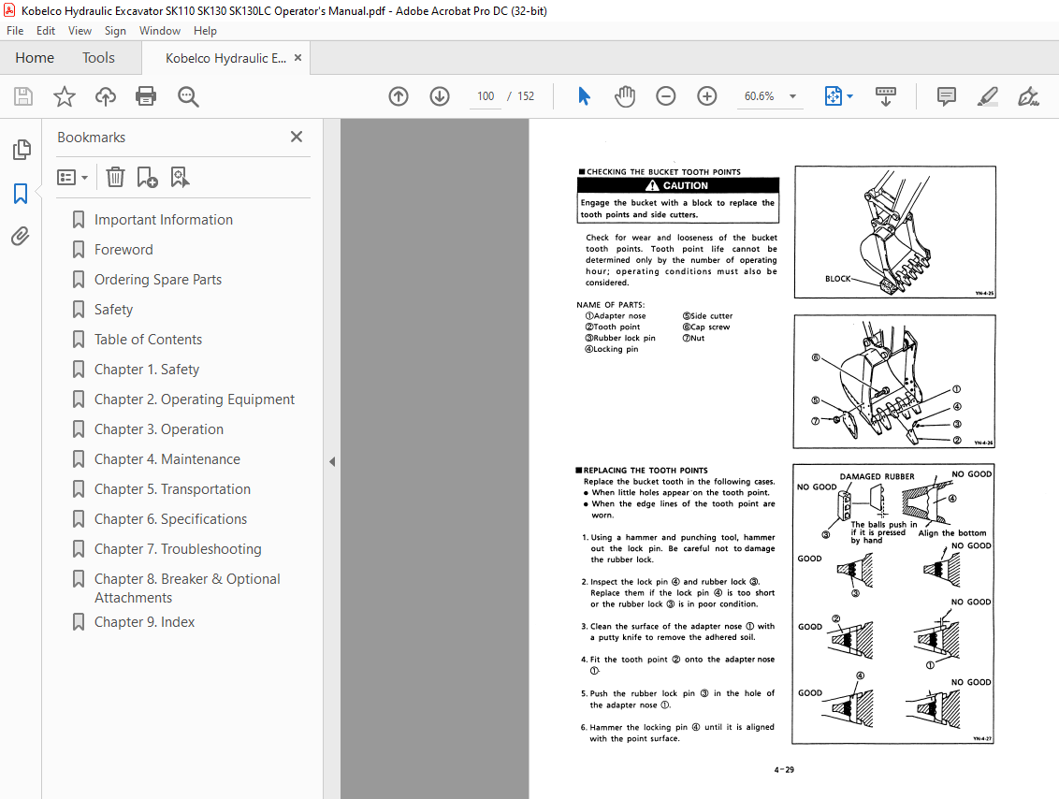Viewport: 1059px width, 799px height.
Task: Add document to starred with the star icon
Action: (65, 96)
